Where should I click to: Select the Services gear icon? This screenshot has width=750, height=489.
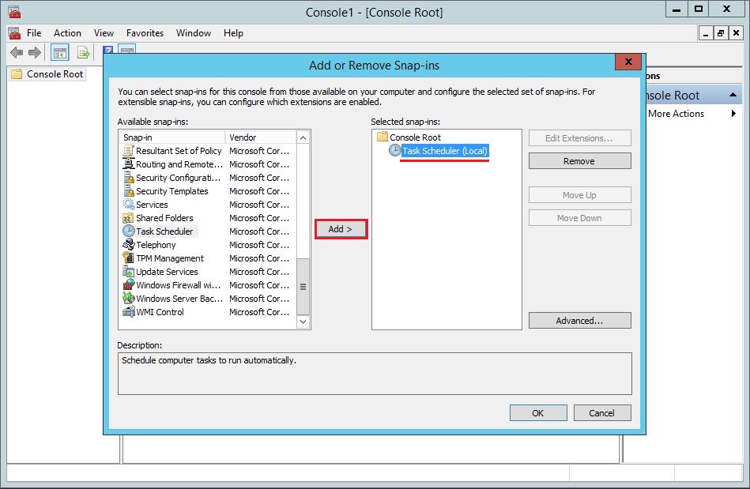[x=128, y=205]
